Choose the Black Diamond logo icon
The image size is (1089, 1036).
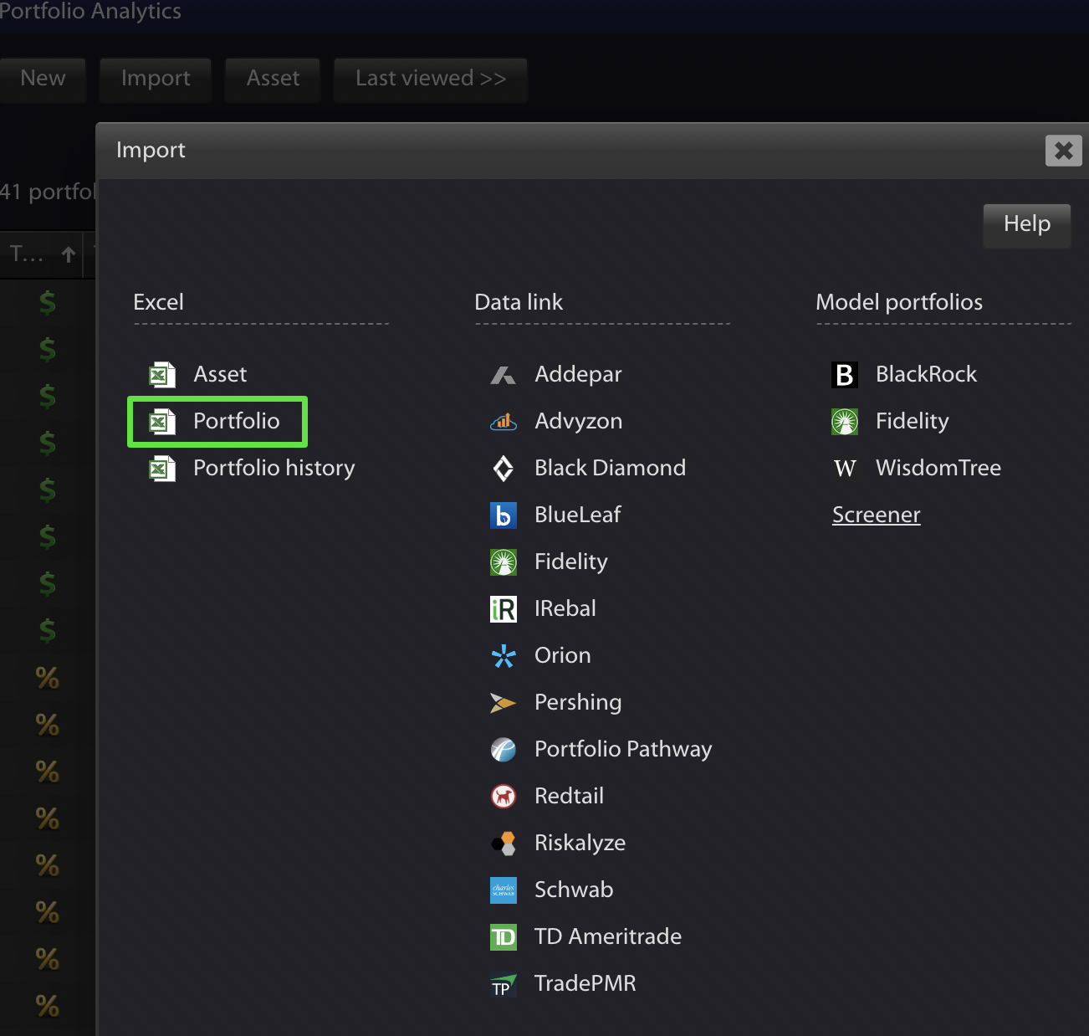[x=503, y=469]
